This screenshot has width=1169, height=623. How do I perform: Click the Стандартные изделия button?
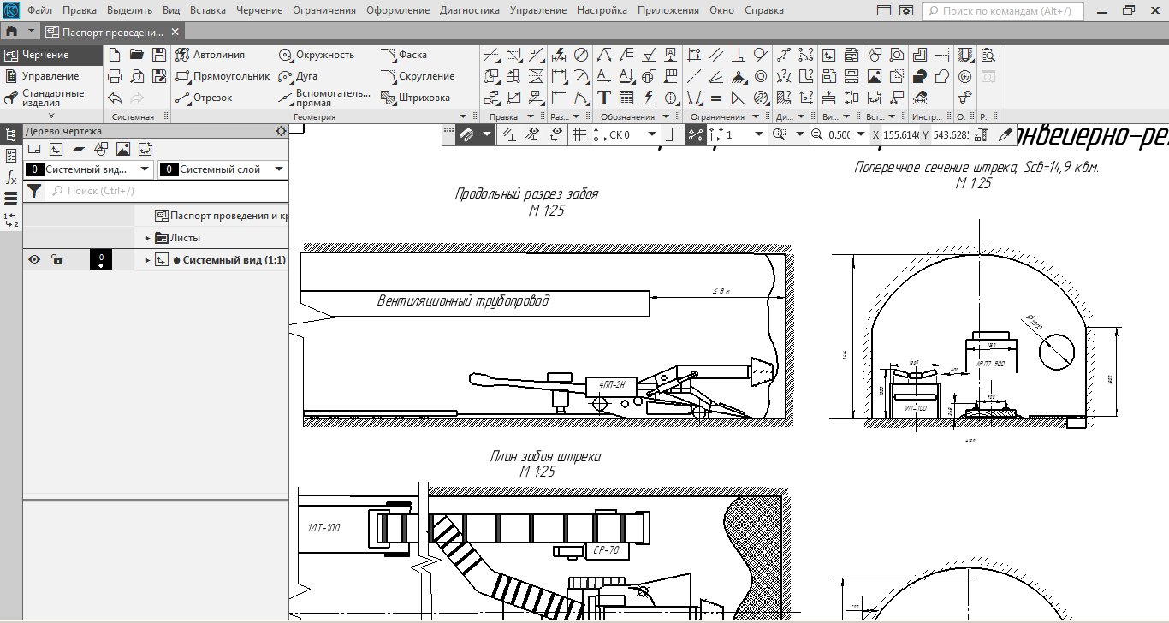52,98
